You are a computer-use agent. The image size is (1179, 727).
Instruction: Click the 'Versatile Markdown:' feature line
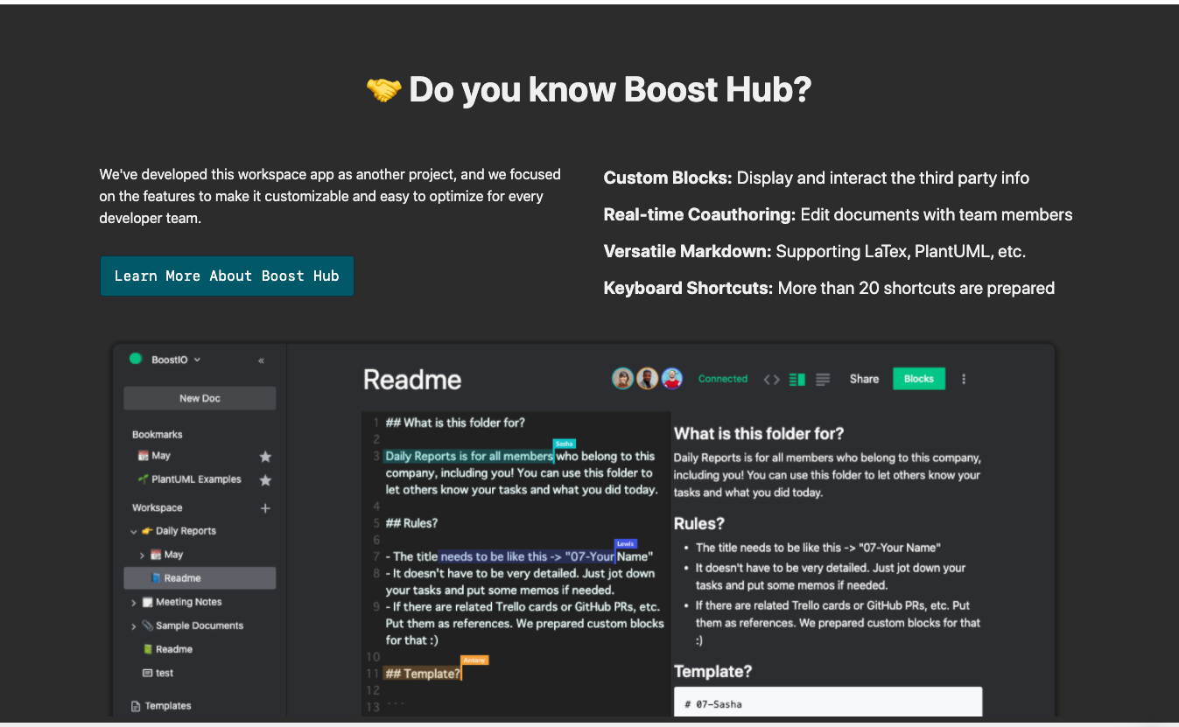point(815,251)
